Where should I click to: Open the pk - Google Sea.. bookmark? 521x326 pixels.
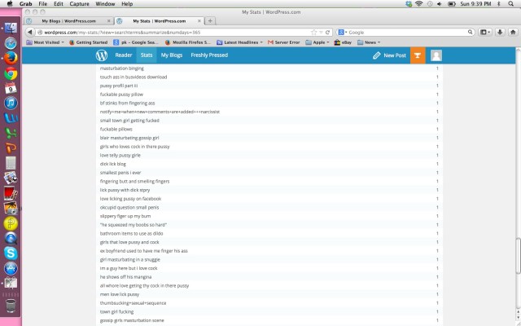136,42
